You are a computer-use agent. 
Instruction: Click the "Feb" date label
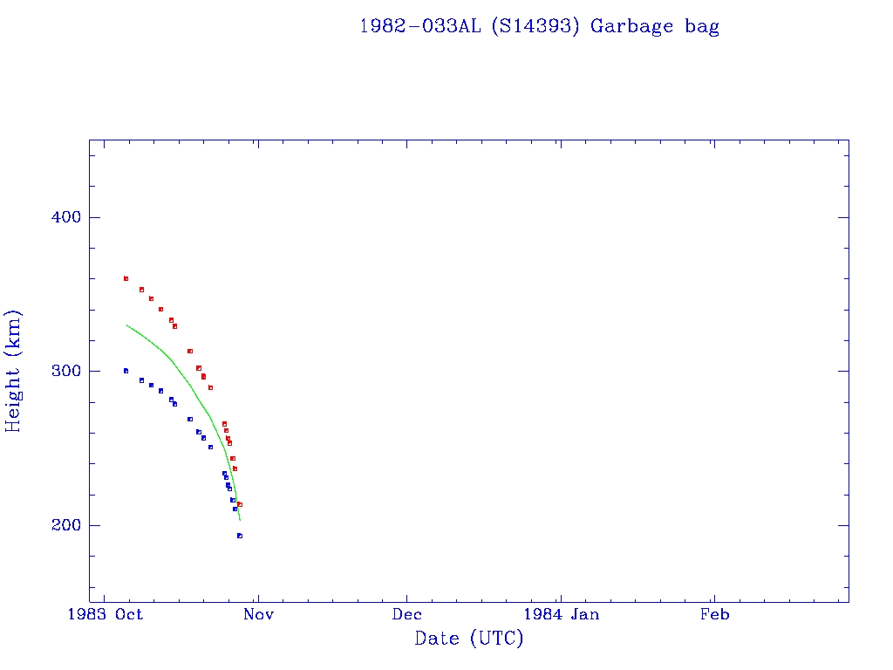(x=715, y=614)
